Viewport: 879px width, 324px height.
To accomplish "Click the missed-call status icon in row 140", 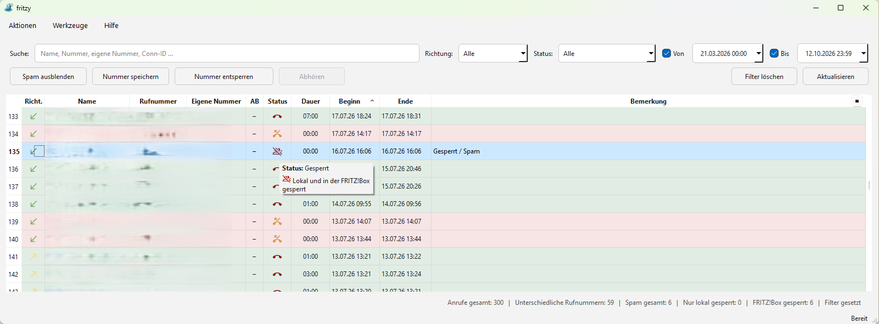I will pyautogui.click(x=277, y=239).
